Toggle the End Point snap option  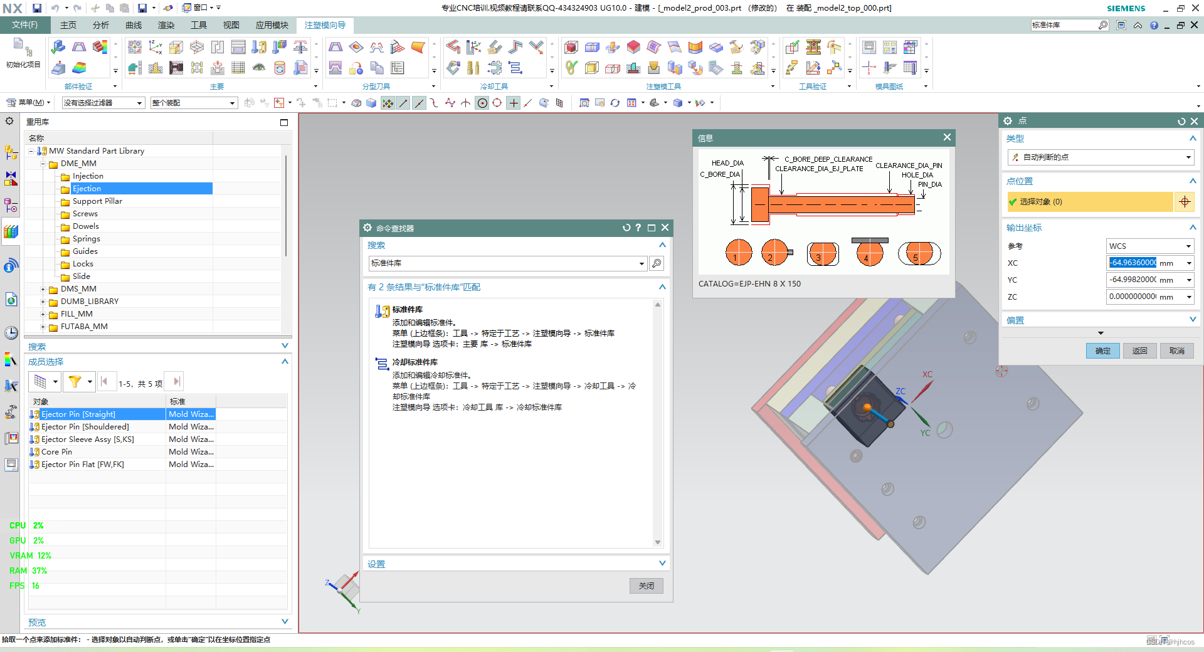[x=403, y=103]
